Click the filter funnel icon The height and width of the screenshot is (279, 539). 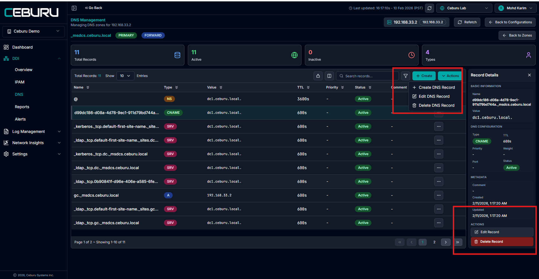(406, 76)
